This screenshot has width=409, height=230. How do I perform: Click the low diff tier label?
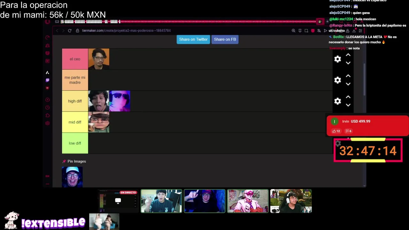75,143
